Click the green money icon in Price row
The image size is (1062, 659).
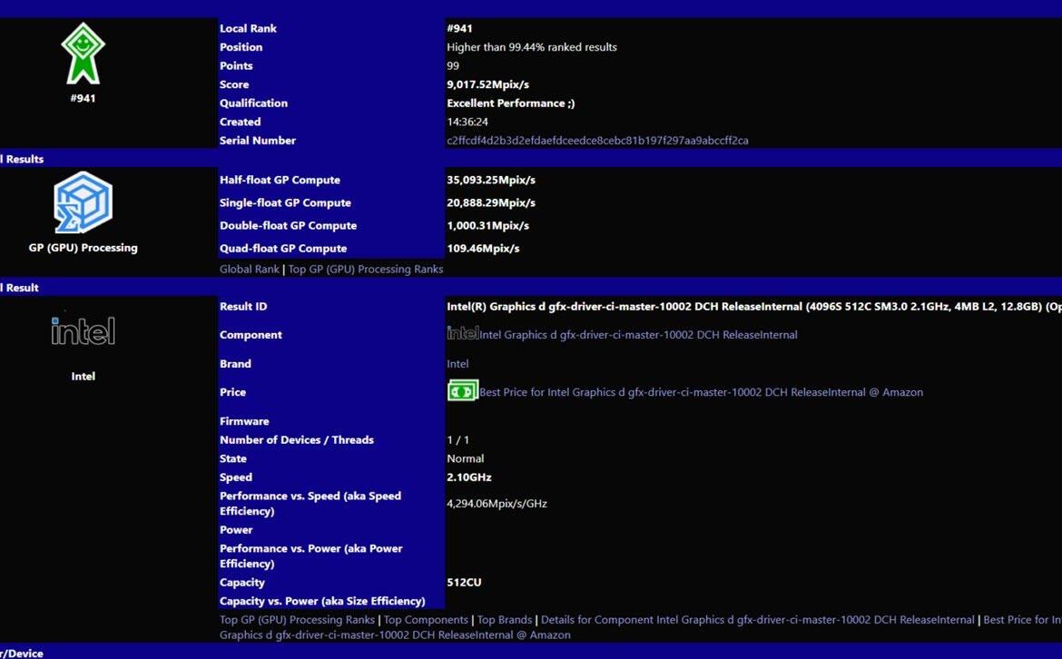462,391
